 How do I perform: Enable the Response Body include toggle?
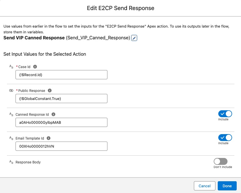point(221,161)
